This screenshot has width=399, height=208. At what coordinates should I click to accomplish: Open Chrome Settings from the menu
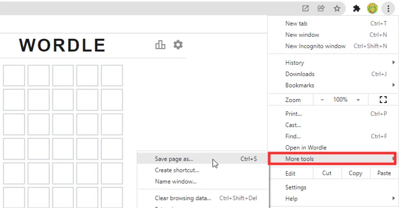pos(333,188)
